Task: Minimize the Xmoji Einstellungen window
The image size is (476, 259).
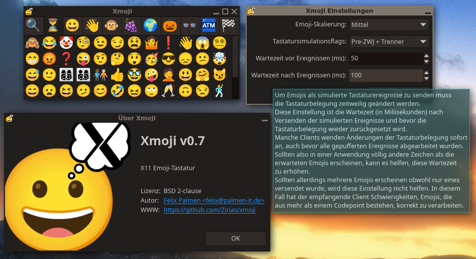Action: click(x=428, y=12)
